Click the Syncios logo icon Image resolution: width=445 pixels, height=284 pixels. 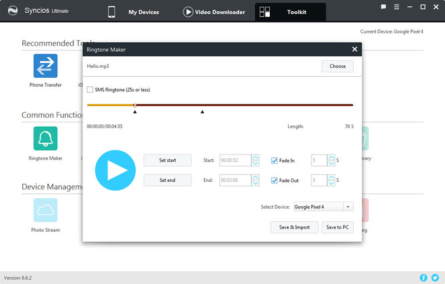coord(13,11)
